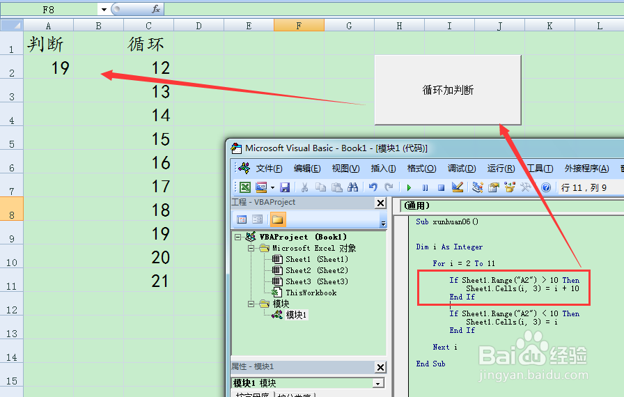Click cell C2 containing 12
The height and width of the screenshot is (397, 624).
click(148, 67)
